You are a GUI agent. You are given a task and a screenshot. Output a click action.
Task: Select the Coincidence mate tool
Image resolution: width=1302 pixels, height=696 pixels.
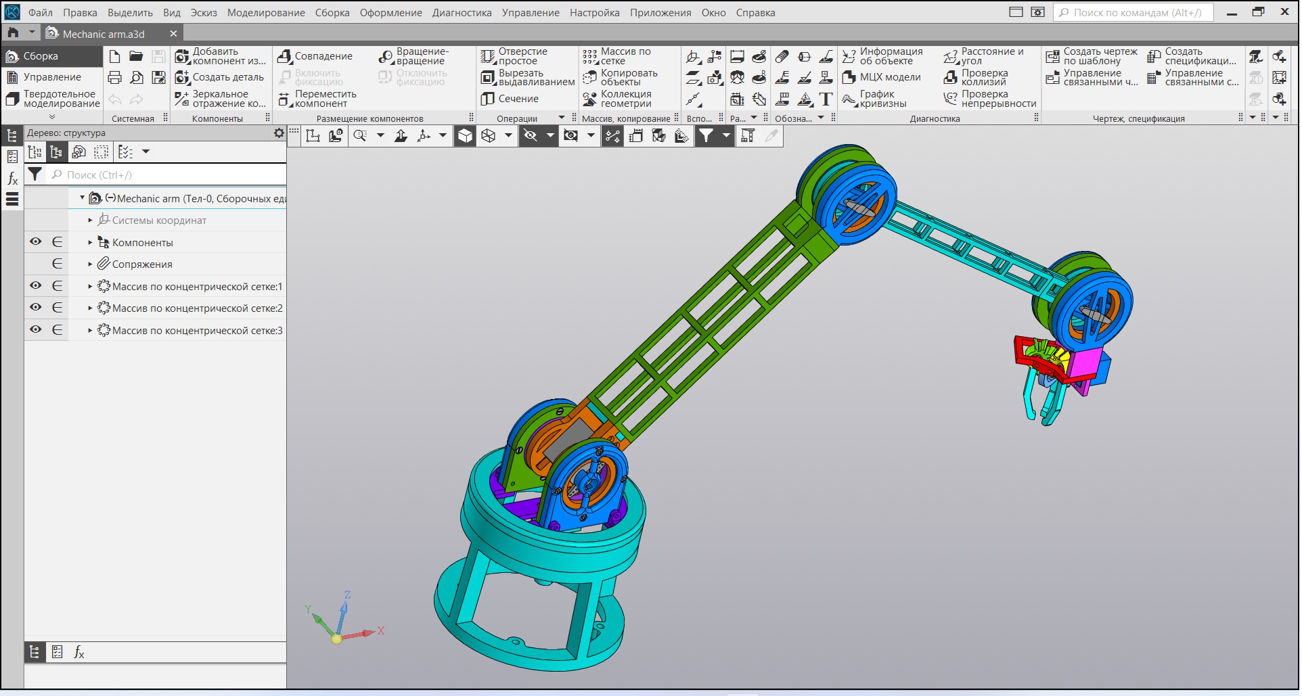coord(286,56)
